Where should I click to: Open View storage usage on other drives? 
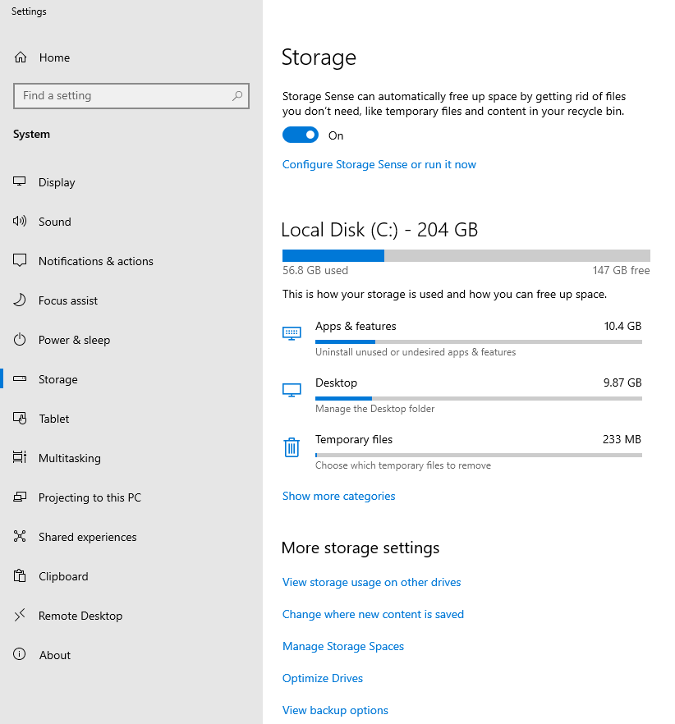371,582
